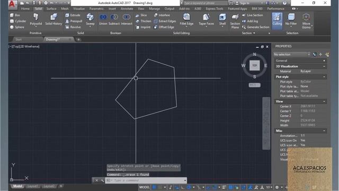This screenshot has width=339, height=191.
Task: Toggle the Solid History button
Action: coord(53,19)
